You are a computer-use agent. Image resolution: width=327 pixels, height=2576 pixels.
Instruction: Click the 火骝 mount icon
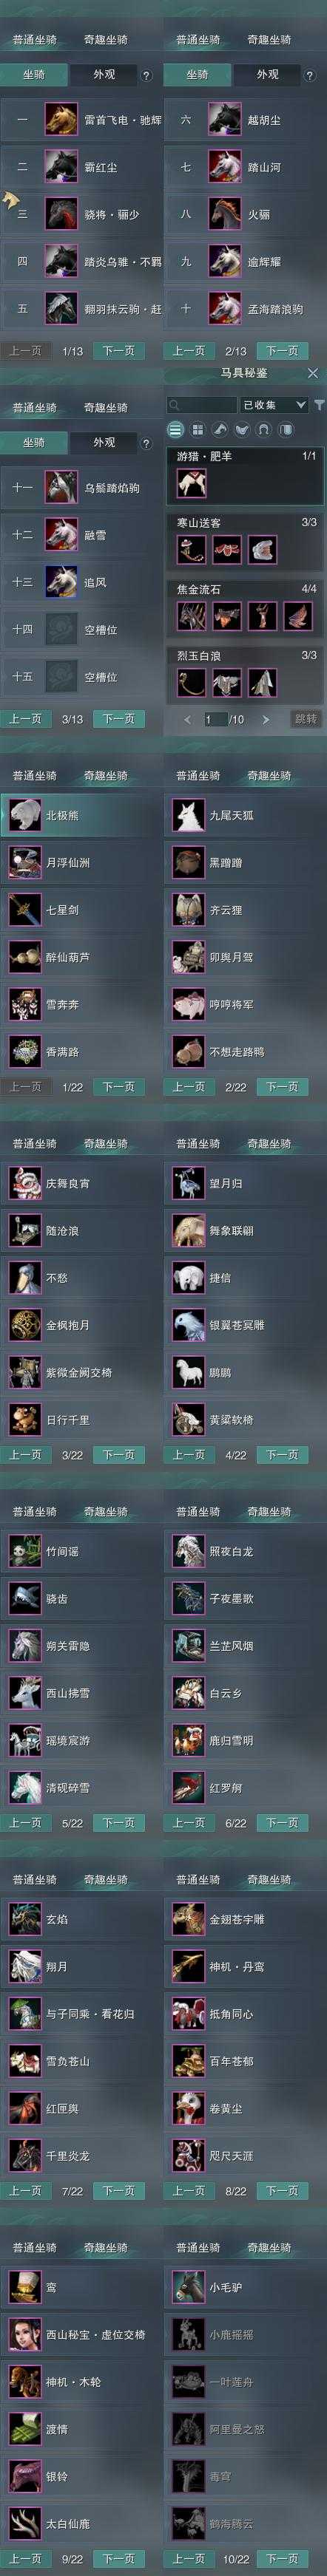tap(225, 214)
